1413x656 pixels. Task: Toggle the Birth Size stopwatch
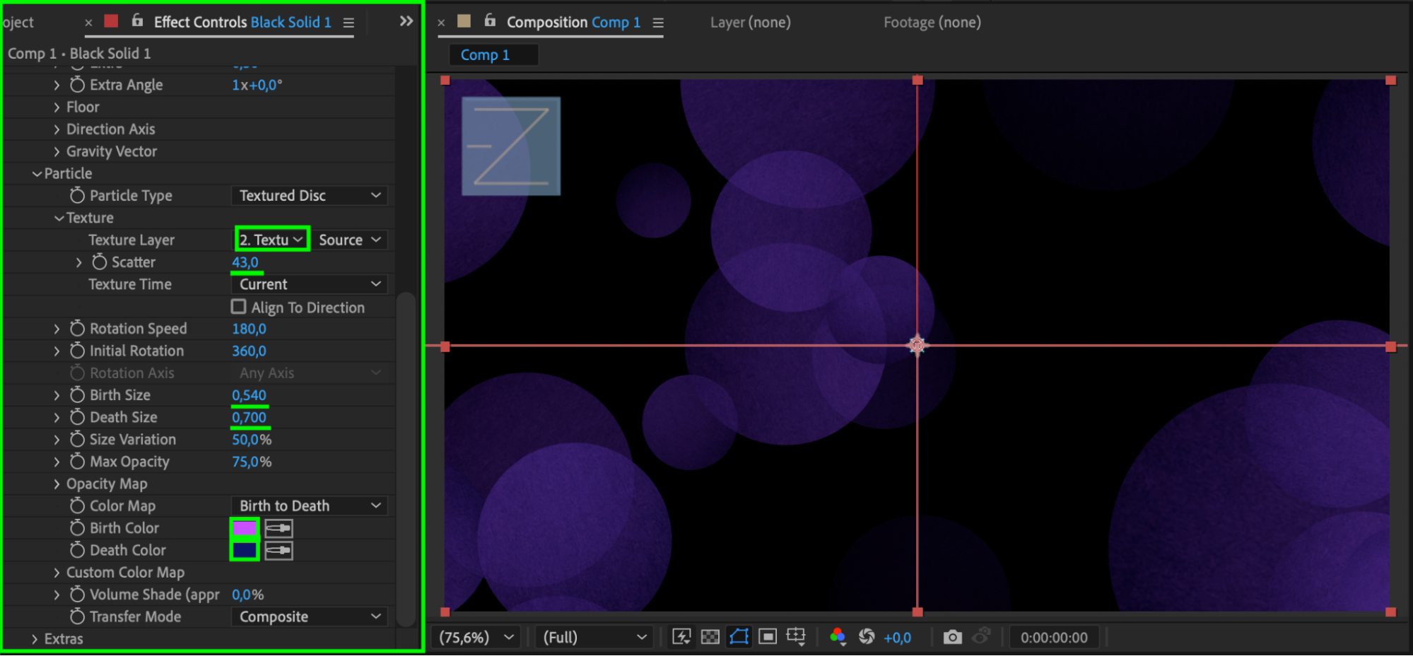click(x=77, y=395)
